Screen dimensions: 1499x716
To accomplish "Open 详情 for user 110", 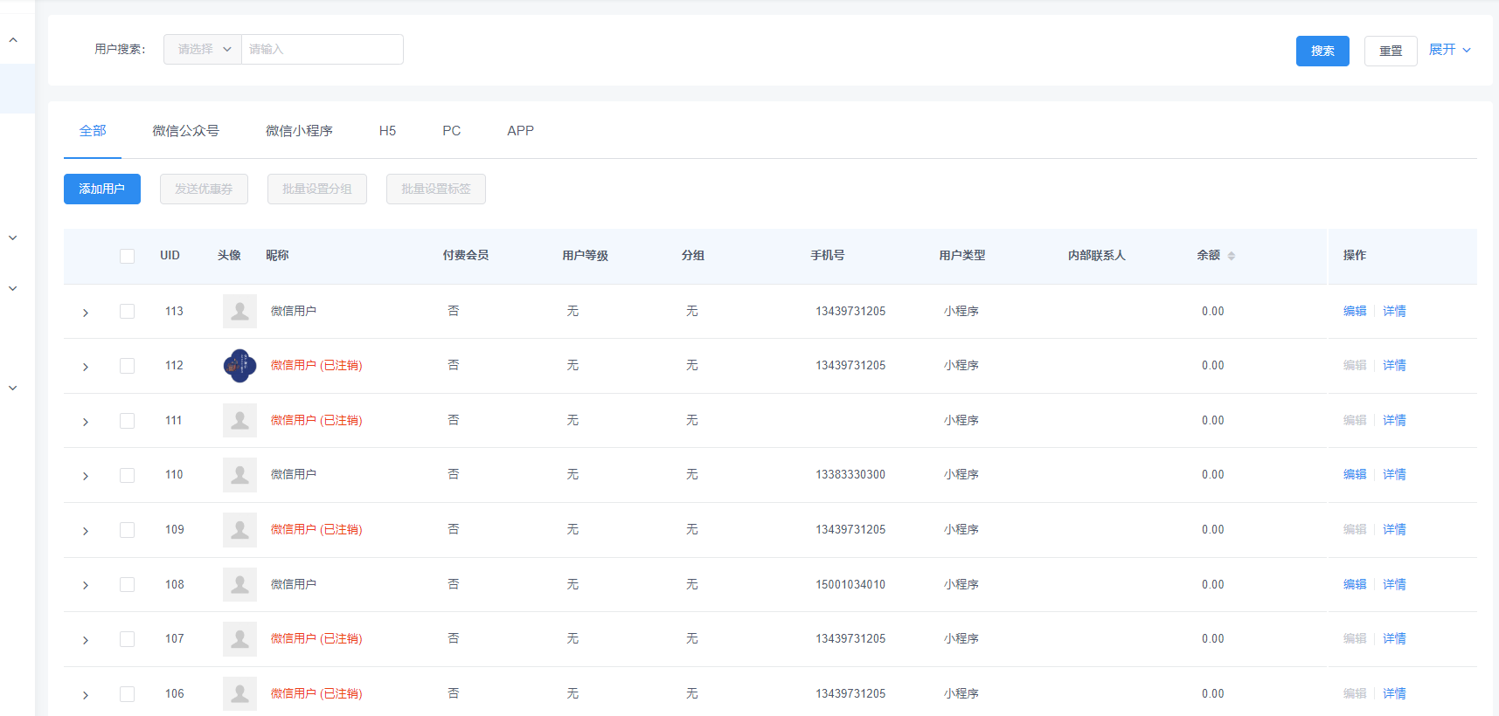I will 1394,475.
